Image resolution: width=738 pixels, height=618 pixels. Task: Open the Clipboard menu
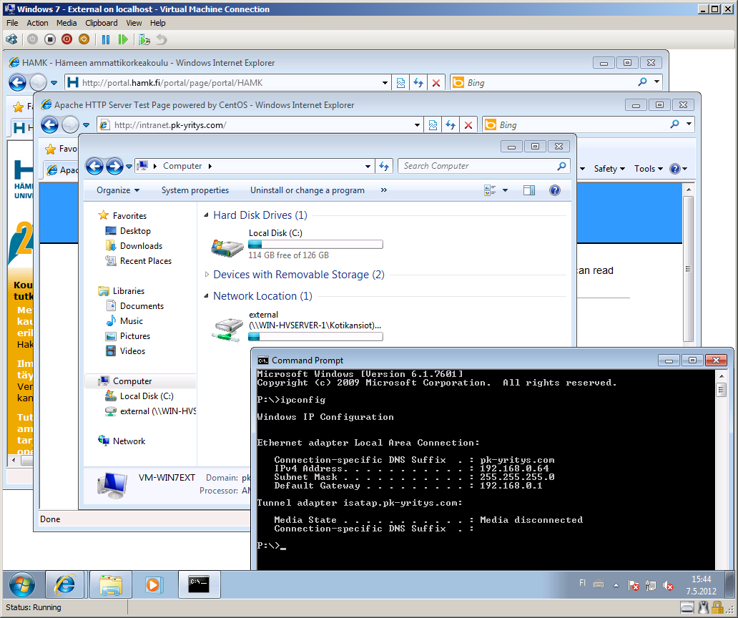pyautogui.click(x=102, y=23)
